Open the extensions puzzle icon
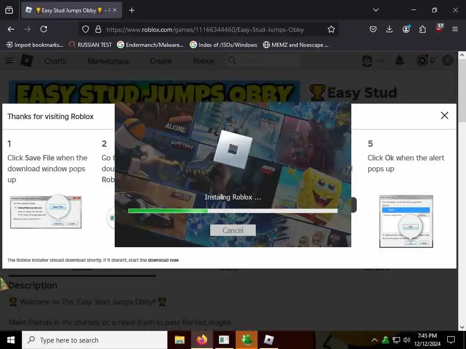The image size is (466, 349). [x=422, y=29]
